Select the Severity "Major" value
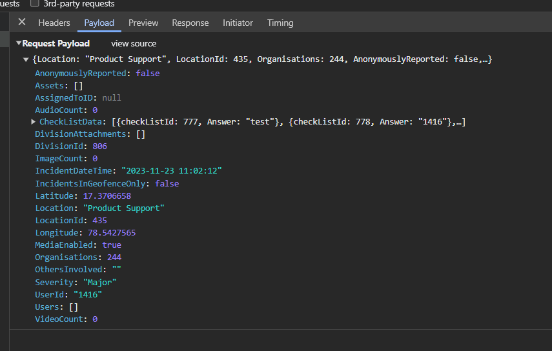The width and height of the screenshot is (552, 351). tap(99, 282)
